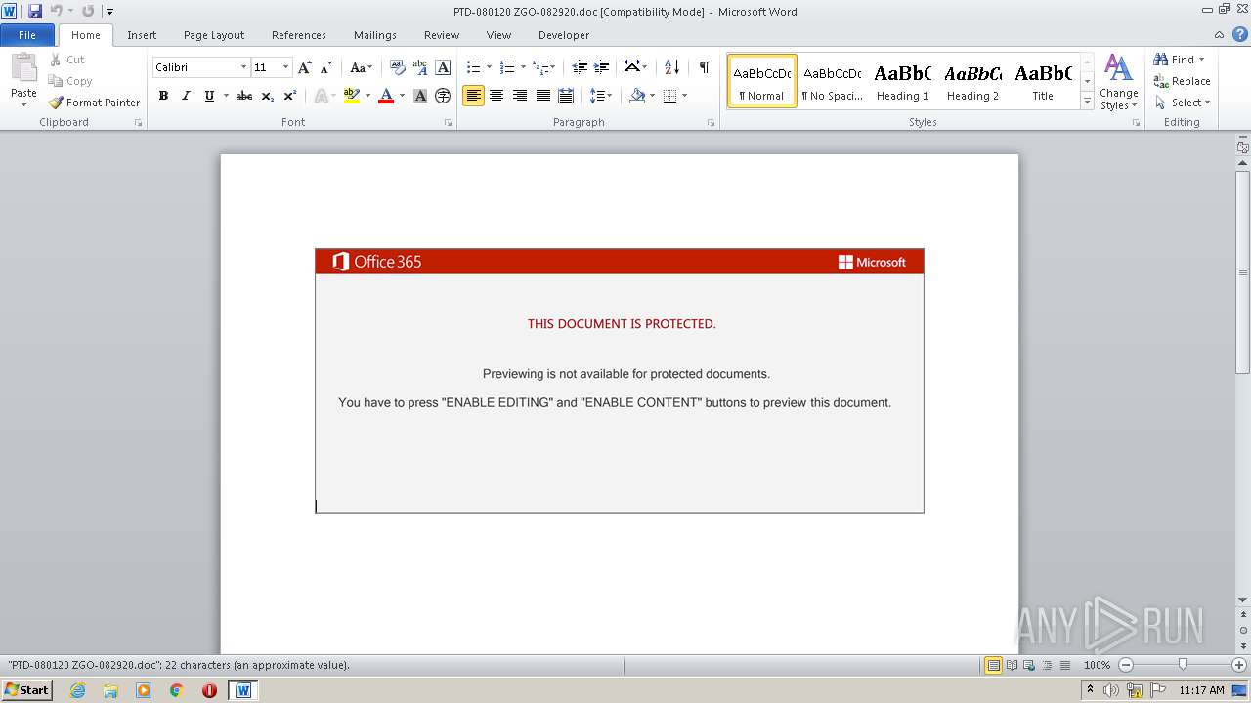Apply the No Spacing style
The height and width of the screenshot is (703, 1251).
click(x=832, y=81)
